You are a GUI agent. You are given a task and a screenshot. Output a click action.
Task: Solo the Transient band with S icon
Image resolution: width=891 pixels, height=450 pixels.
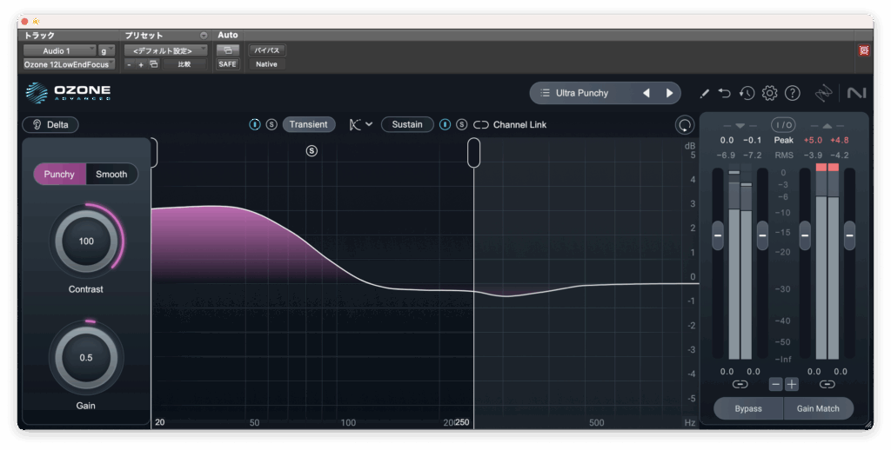click(271, 124)
